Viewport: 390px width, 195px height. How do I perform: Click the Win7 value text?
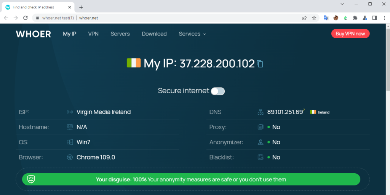coord(83,142)
